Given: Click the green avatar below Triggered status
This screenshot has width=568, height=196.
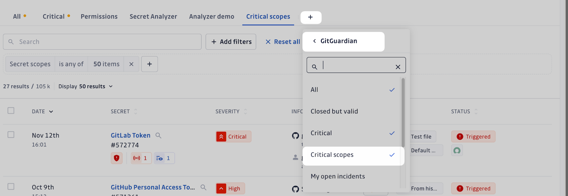Looking at the screenshot, I should coord(457,151).
